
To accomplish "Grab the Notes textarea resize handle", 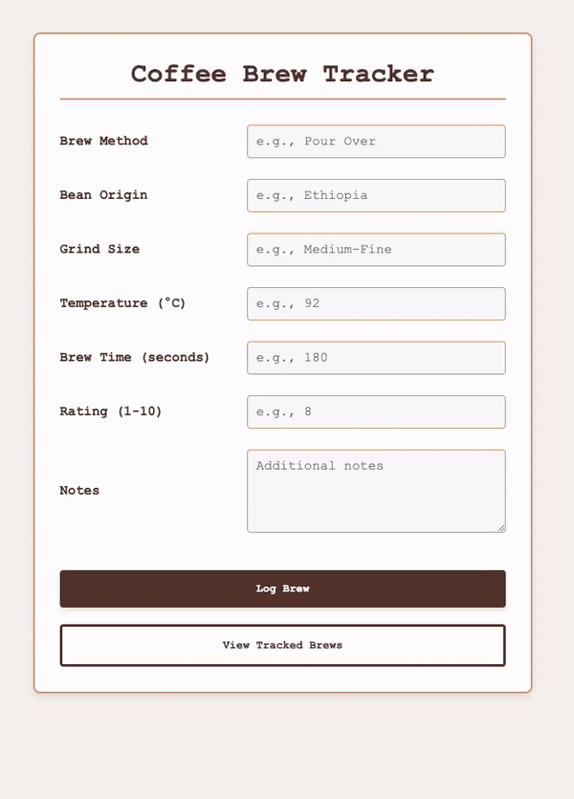I will click(x=501, y=528).
